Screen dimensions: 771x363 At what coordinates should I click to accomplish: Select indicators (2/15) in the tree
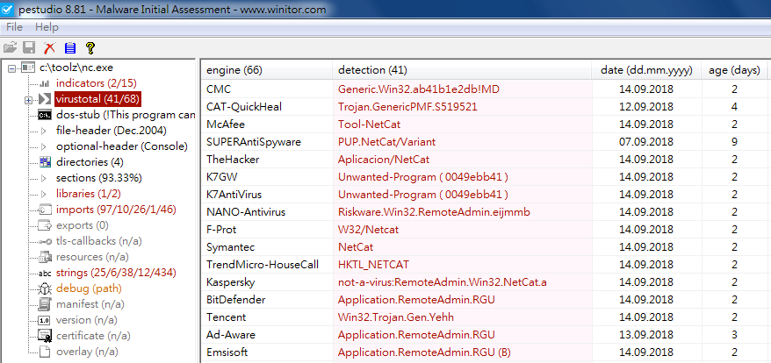coord(97,83)
